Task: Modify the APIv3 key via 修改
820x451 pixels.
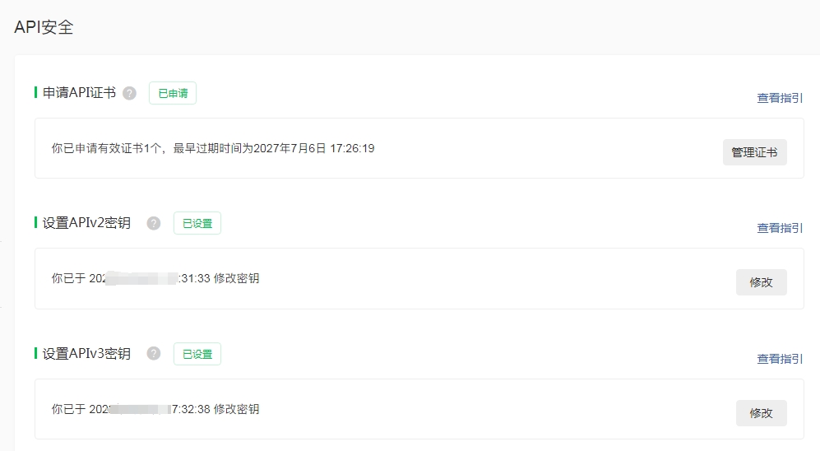Action: tap(761, 413)
